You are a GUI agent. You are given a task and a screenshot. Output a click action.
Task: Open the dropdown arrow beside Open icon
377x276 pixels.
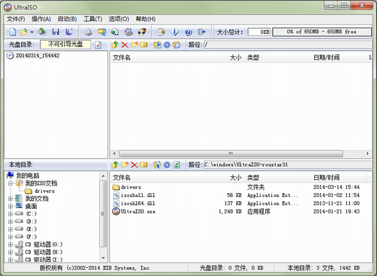point(32,32)
